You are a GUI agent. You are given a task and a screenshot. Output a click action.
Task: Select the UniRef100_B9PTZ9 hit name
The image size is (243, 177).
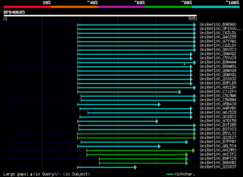(218, 158)
